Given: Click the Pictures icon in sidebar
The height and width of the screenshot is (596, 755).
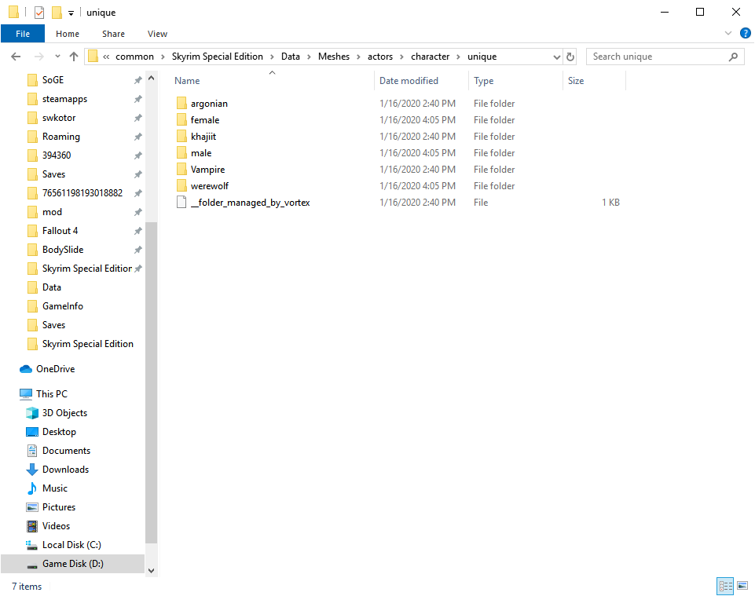Looking at the screenshot, I should coord(31,507).
